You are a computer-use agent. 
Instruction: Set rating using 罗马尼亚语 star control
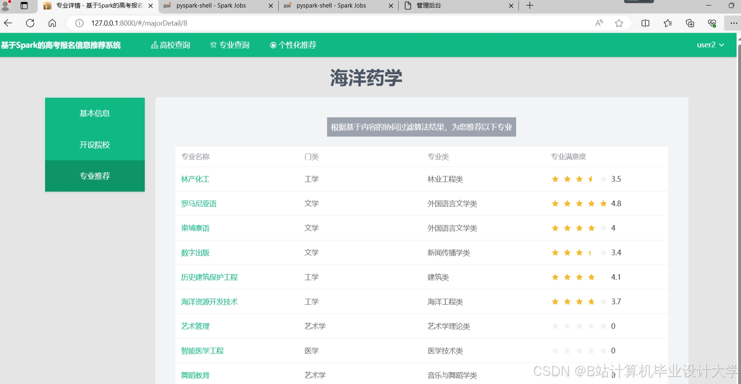tap(579, 203)
